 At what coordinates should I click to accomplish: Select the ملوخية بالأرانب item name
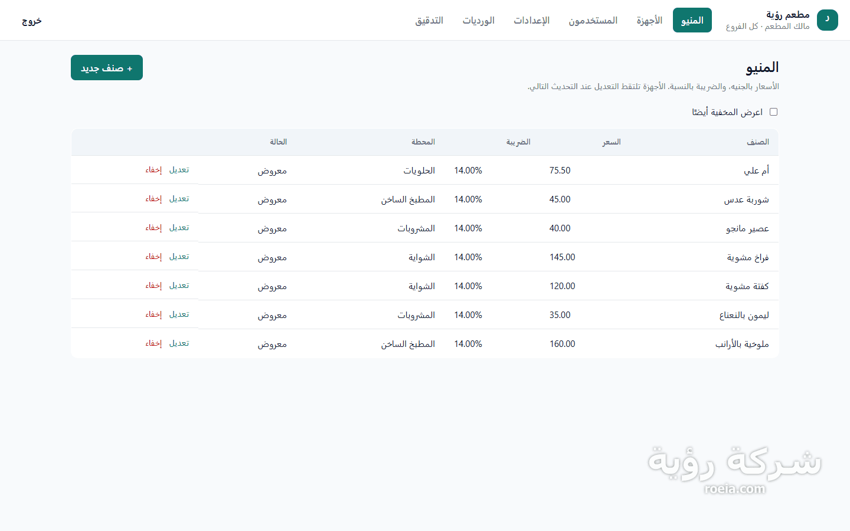742,344
